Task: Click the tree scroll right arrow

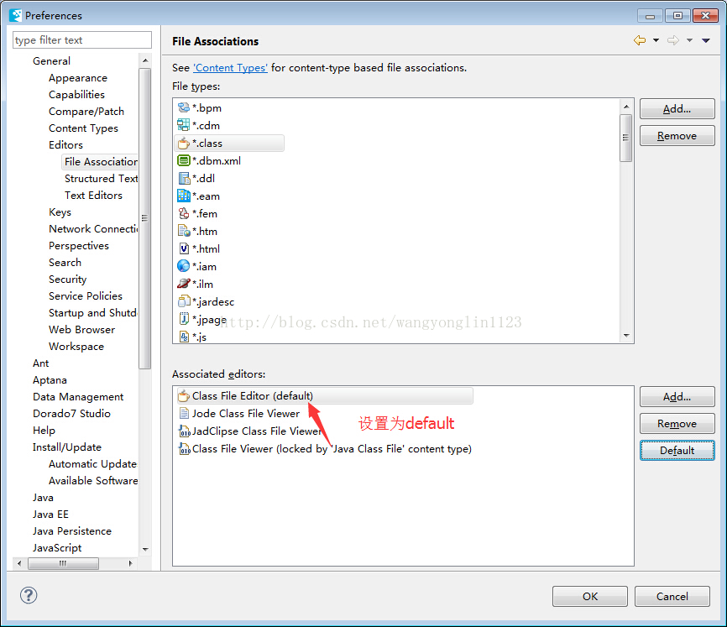Action: tap(131, 563)
